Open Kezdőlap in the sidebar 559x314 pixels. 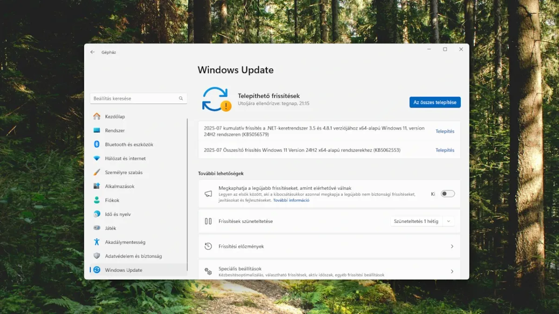click(138, 116)
